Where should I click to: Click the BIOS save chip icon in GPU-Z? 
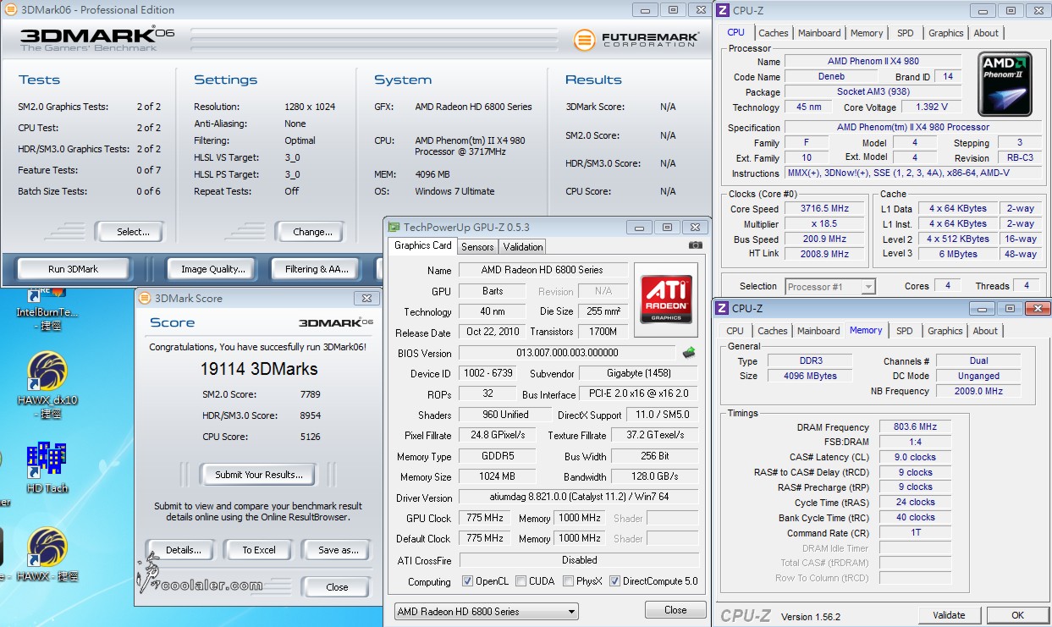pyautogui.click(x=689, y=353)
